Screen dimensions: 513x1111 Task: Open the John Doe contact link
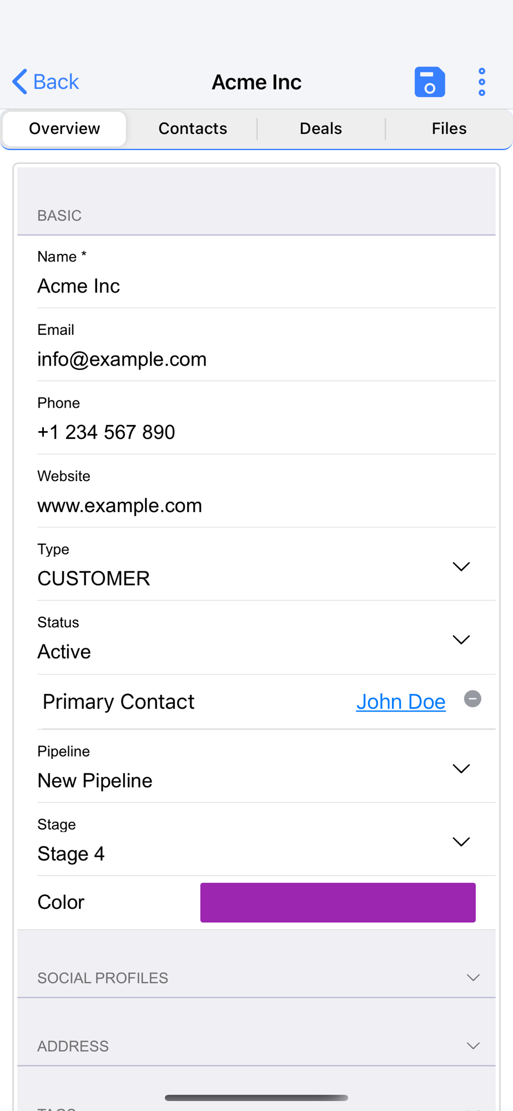401,702
